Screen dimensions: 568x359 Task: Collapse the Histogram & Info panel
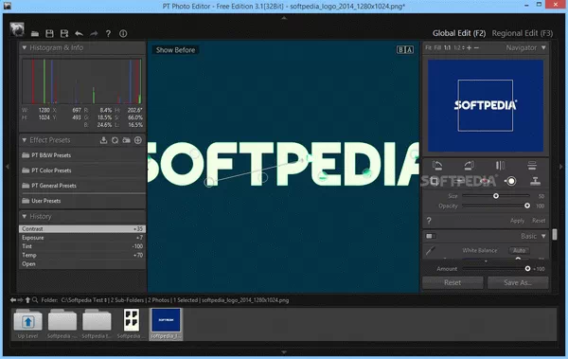pyautogui.click(x=25, y=47)
